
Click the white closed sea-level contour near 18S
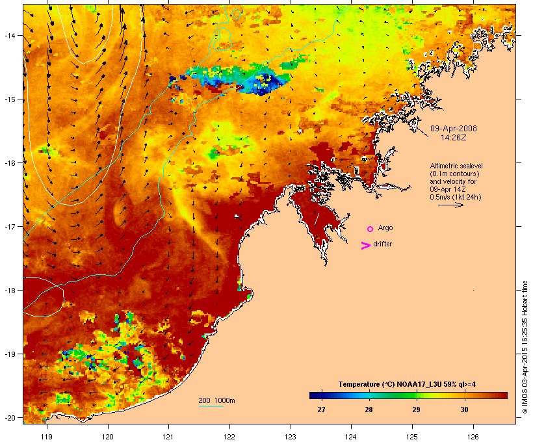pyautogui.click(x=42, y=297)
